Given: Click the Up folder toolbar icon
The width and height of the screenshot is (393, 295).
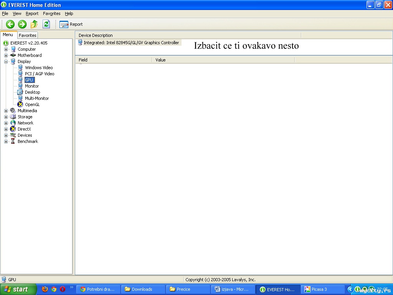Looking at the screenshot, I should (x=34, y=24).
